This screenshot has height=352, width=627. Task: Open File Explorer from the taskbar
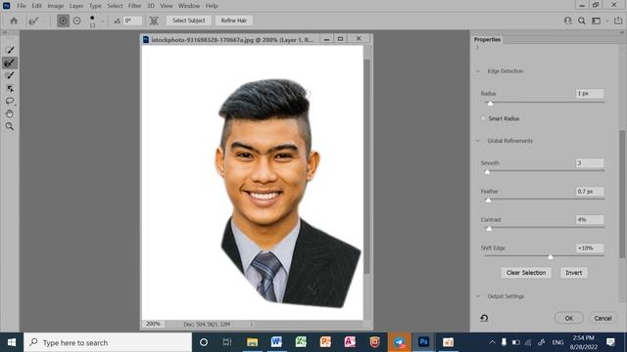pos(252,342)
